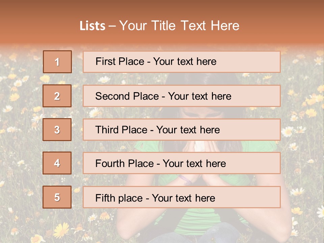This screenshot has height=243, width=324.
Task: Click the number 1 box
Action: pos(57,62)
